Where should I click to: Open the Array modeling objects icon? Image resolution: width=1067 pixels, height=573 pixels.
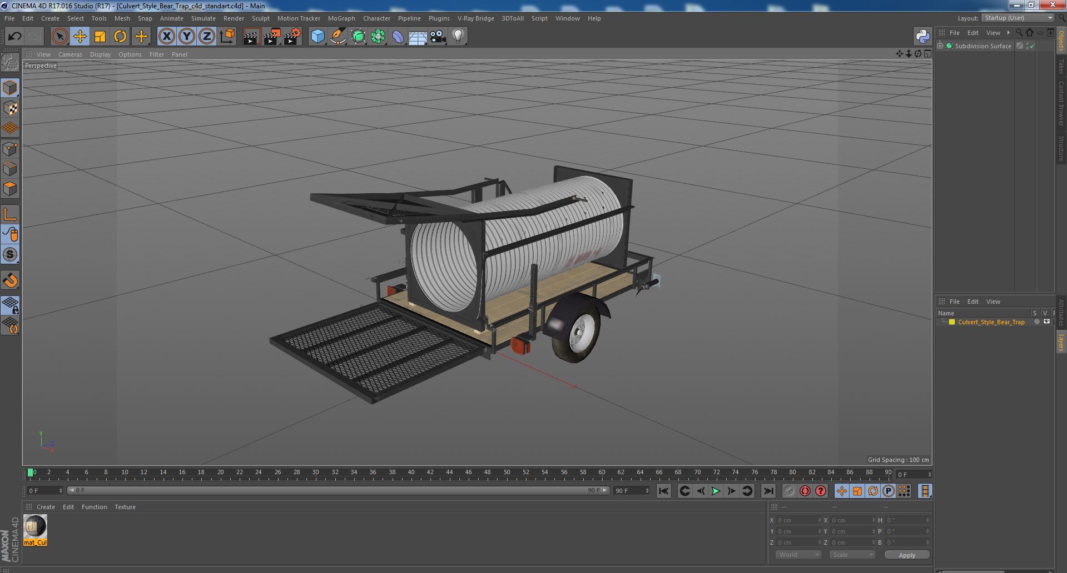pyautogui.click(x=378, y=37)
